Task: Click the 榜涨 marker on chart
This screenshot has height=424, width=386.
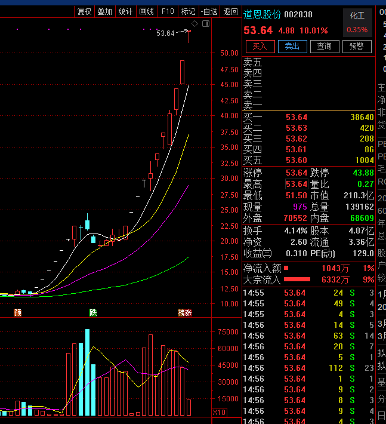Action: pyautogui.click(x=185, y=312)
